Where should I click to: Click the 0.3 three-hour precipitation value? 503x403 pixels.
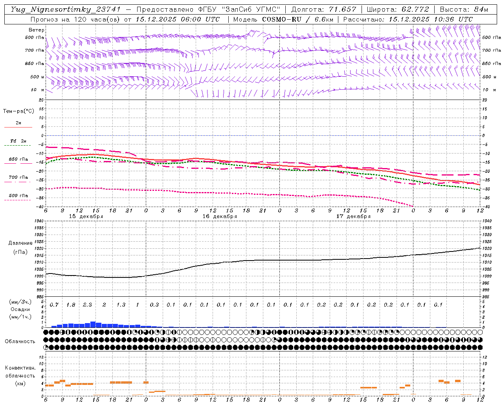click(x=154, y=305)
